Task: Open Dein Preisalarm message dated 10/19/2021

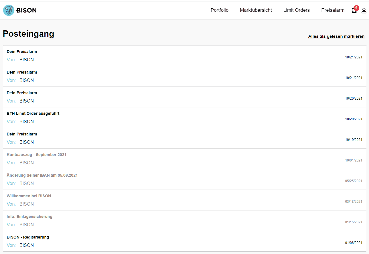Action: pyautogui.click(x=185, y=138)
